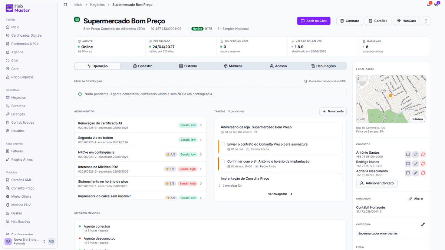Go to Início in the sidebar
Screen dimensions: 445x250
[x=30, y=27]
